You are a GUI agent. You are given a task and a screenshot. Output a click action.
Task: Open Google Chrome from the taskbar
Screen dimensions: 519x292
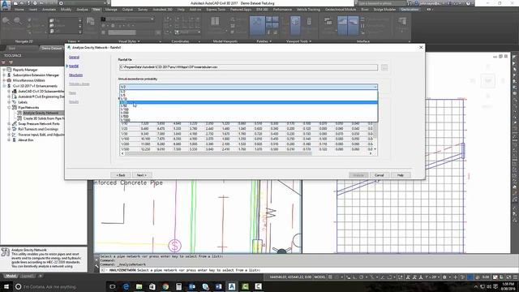tap(165, 286)
